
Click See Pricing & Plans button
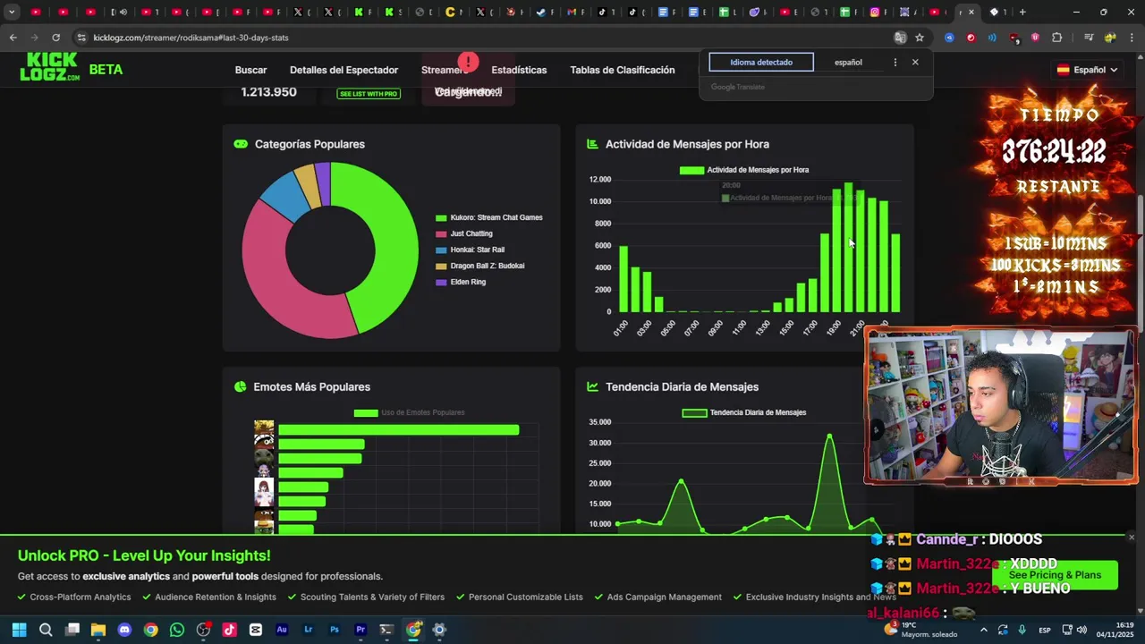point(1055,575)
